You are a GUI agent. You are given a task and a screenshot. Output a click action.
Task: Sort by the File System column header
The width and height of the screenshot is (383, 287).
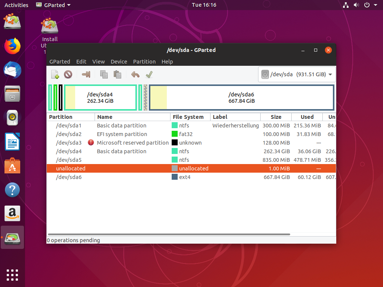pyautogui.click(x=190, y=117)
